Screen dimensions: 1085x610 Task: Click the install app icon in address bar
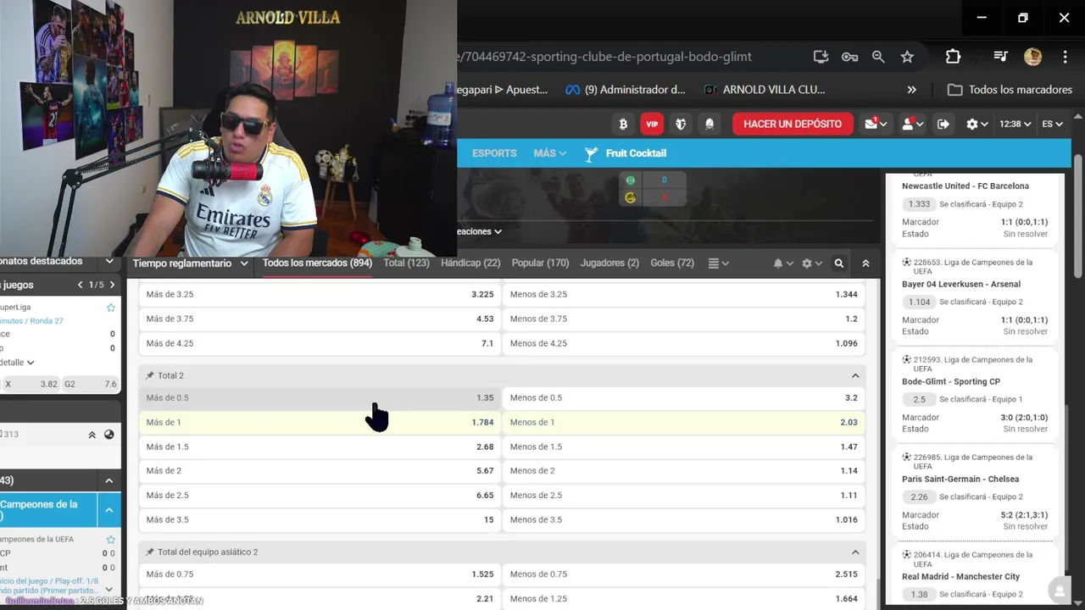[821, 57]
